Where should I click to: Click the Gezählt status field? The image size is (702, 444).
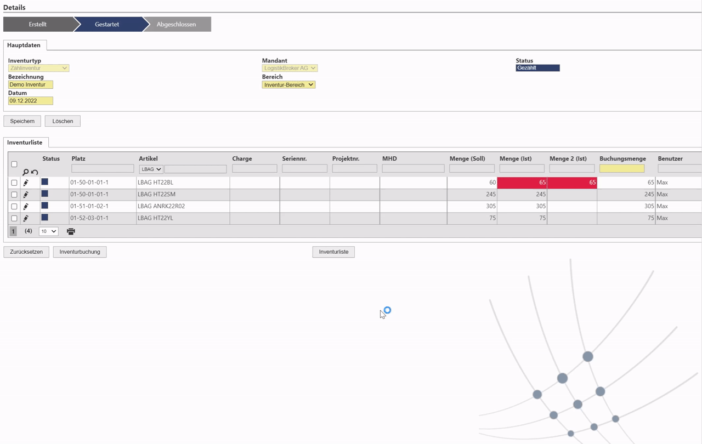[537, 68]
